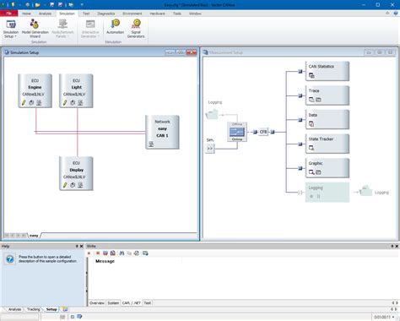Click the CAN Statistics block window icon
This screenshot has width=400, height=321.
tap(311, 75)
